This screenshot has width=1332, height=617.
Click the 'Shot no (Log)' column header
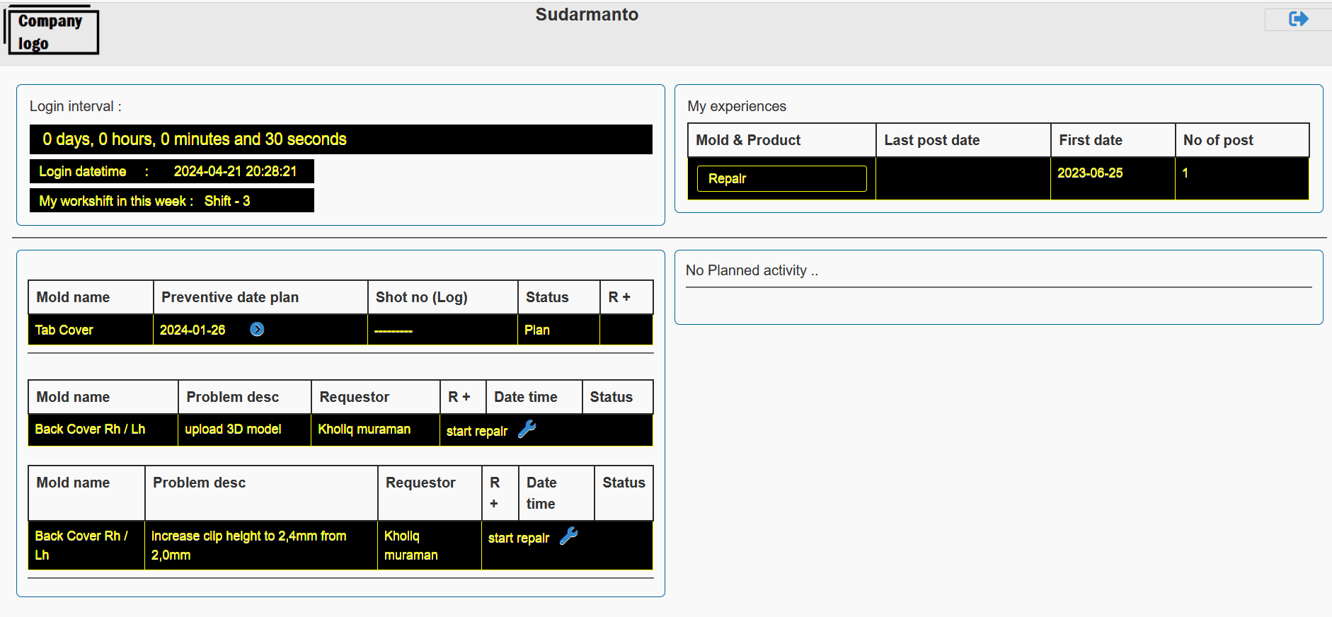(421, 297)
